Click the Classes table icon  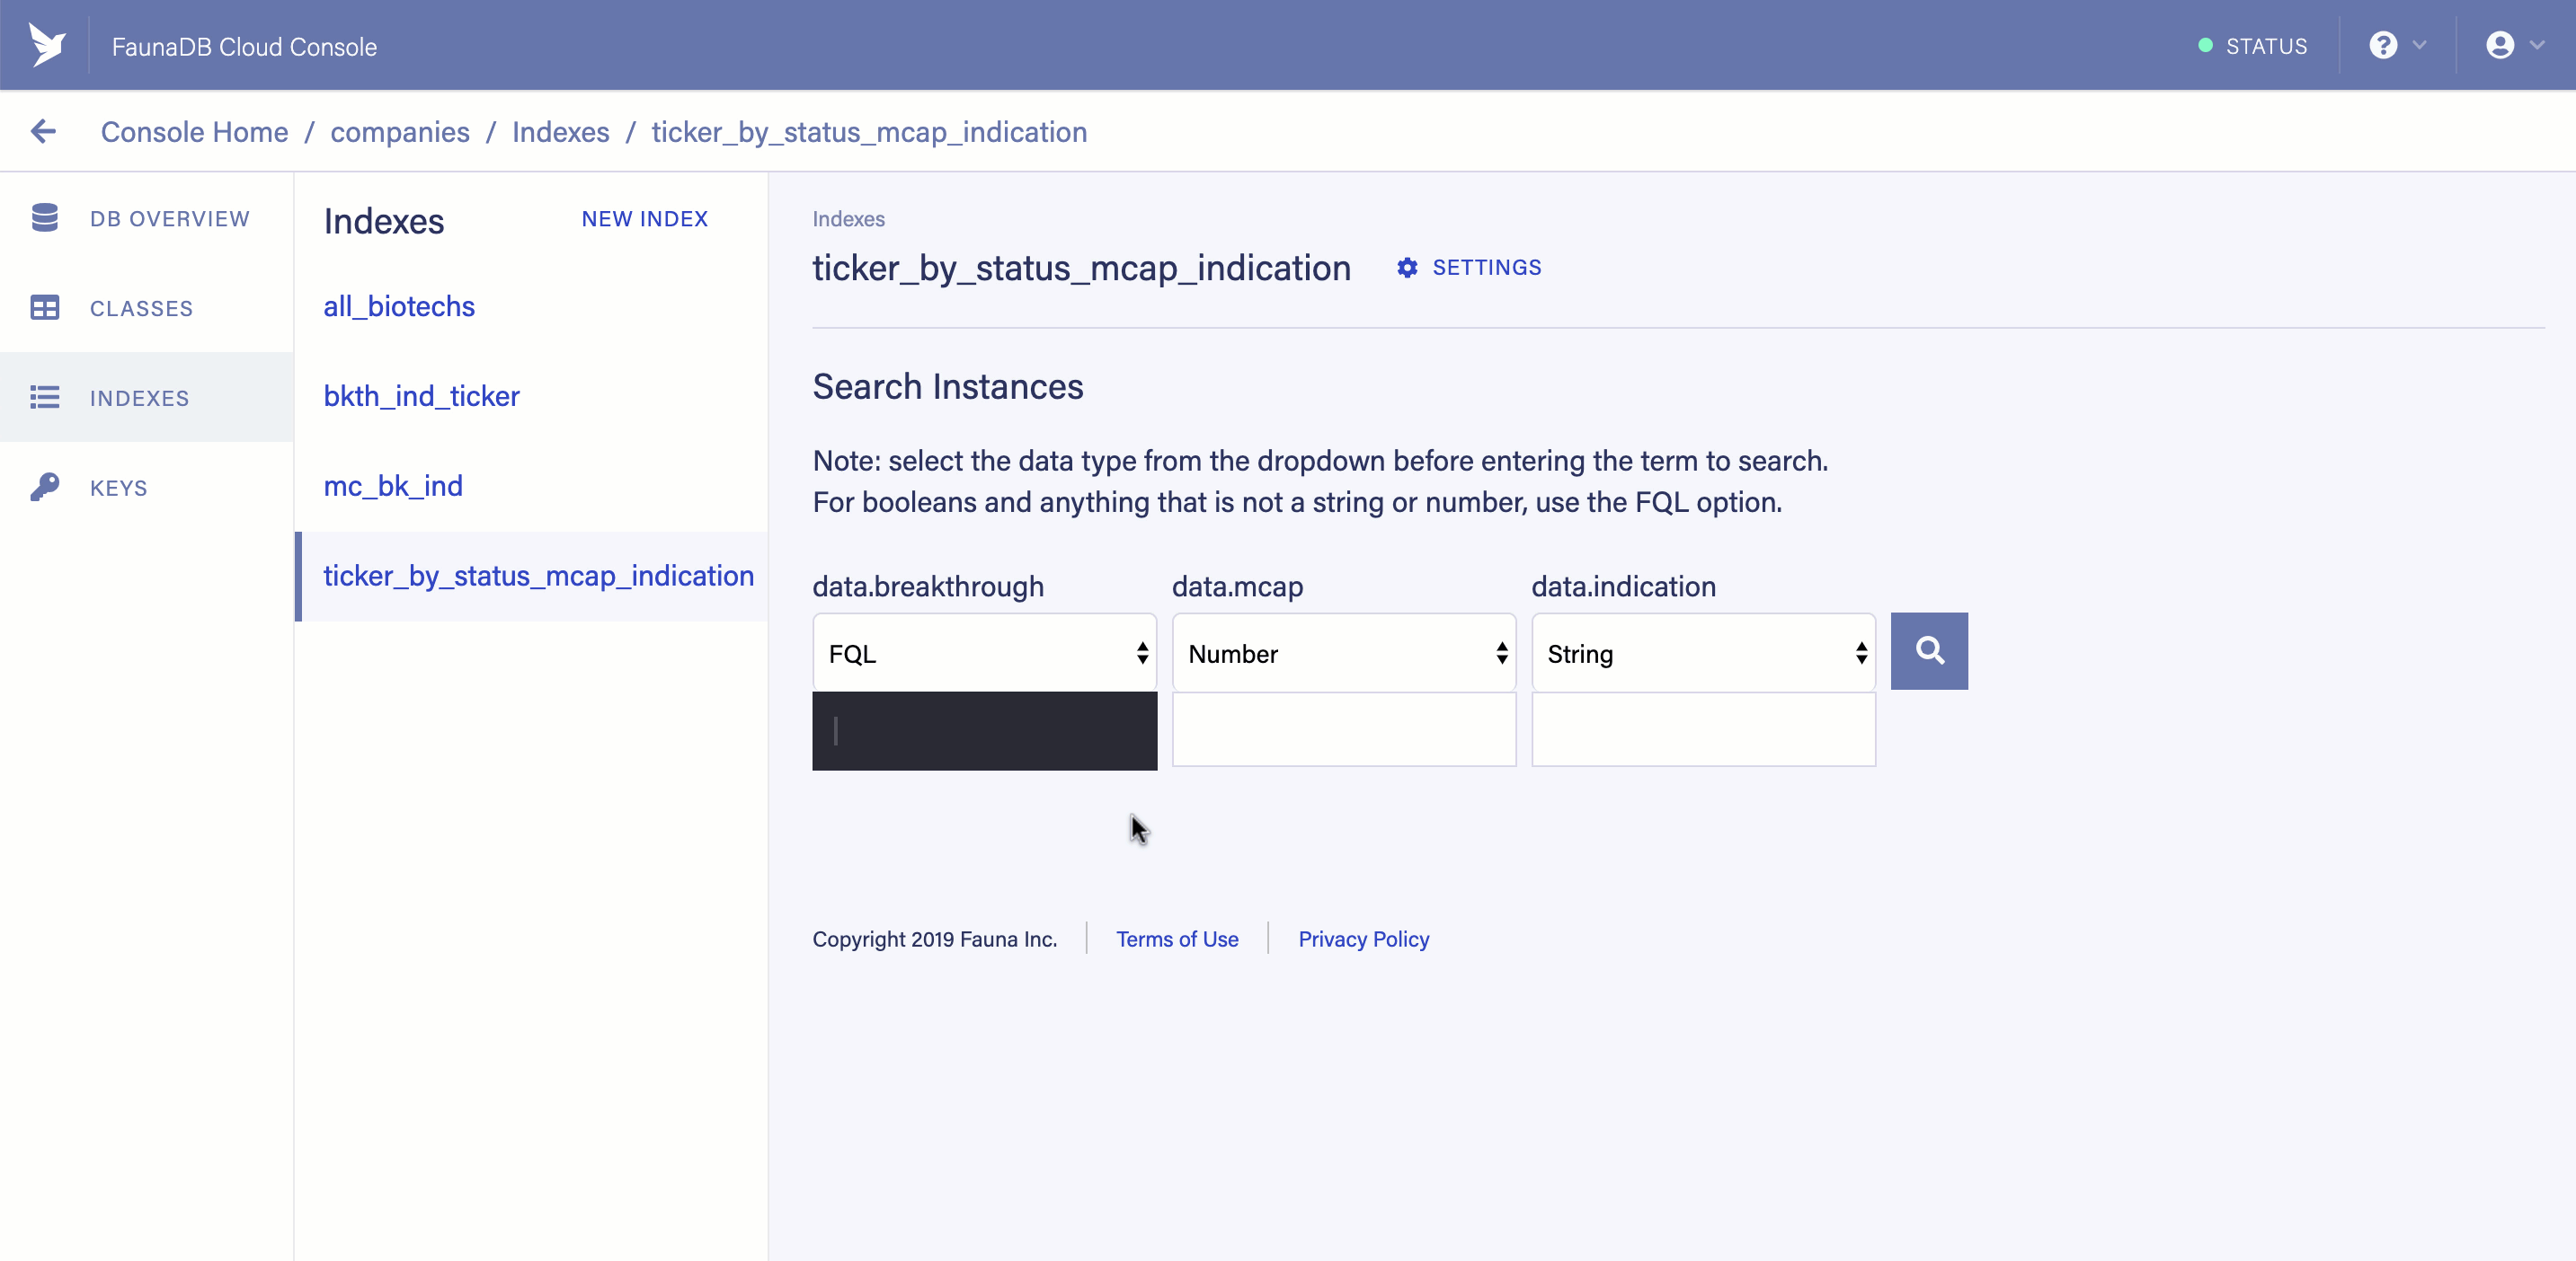pos(45,308)
